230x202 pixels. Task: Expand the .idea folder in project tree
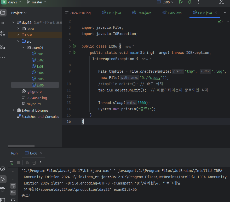(18, 29)
